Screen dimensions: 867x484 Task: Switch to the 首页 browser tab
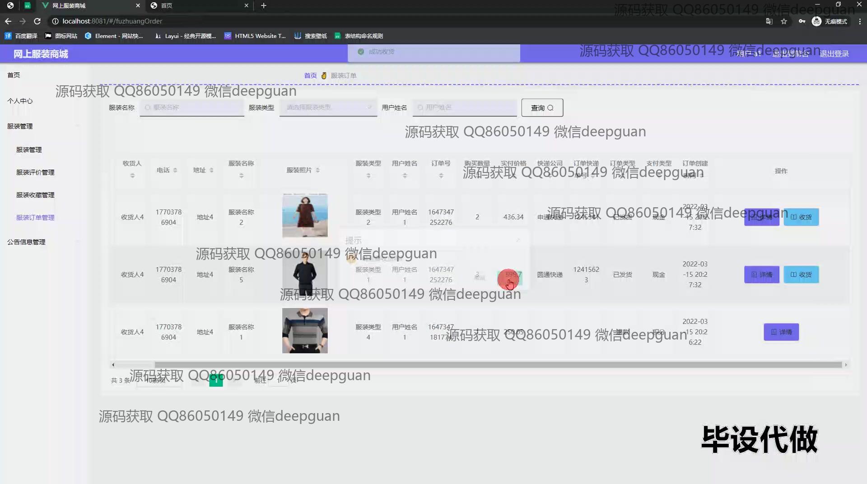199,5
